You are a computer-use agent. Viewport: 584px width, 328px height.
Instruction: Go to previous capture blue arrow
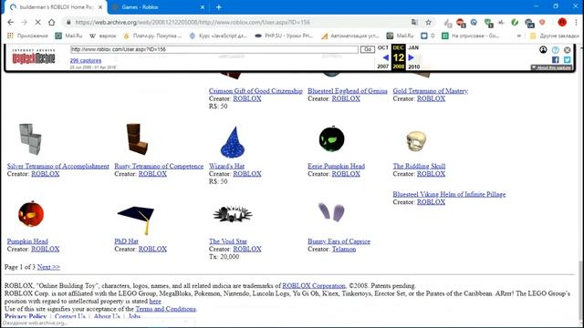385,57
